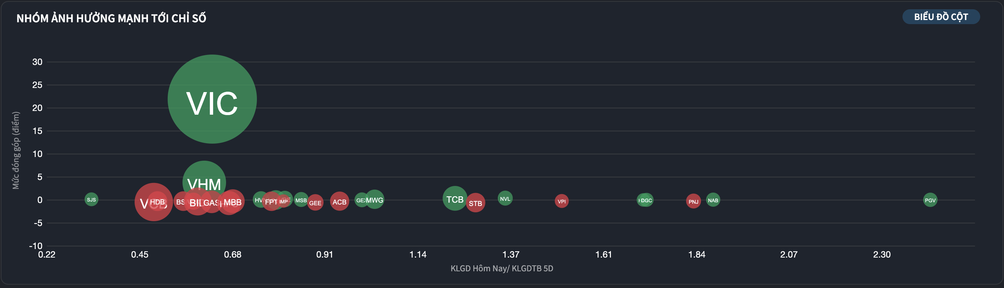Click the red VPI bubble
1004x288 pixels.
[561, 201]
